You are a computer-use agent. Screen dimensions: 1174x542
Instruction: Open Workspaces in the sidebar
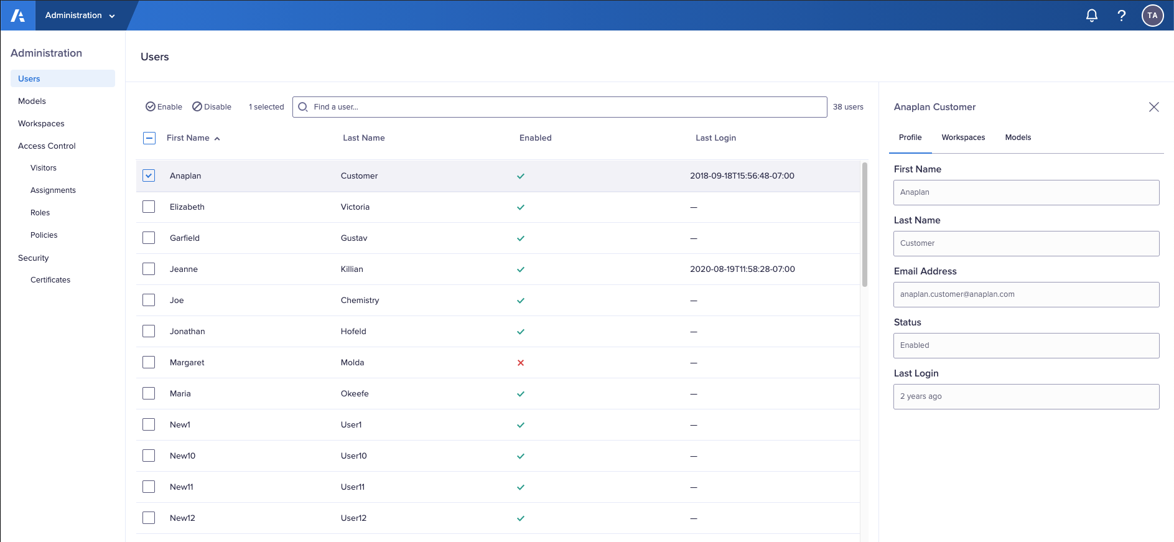(x=41, y=123)
